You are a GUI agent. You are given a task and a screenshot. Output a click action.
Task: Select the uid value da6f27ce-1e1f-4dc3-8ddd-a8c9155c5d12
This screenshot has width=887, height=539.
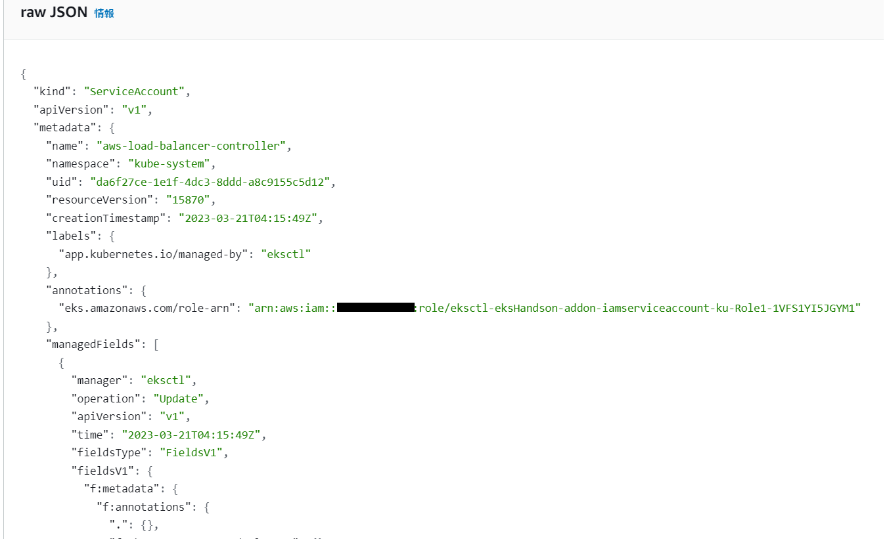click(210, 182)
